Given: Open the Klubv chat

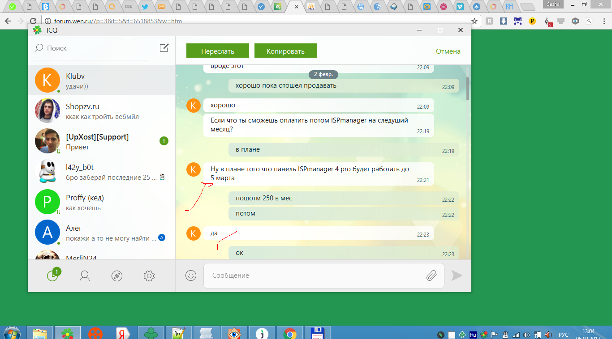Looking at the screenshot, I should [x=101, y=81].
